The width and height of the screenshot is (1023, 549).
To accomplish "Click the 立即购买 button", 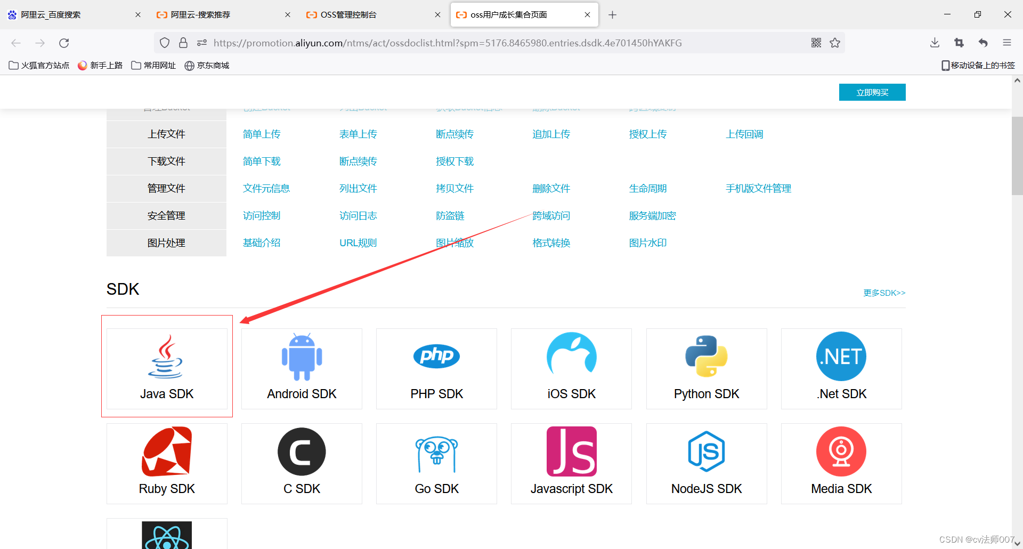I will pyautogui.click(x=872, y=92).
